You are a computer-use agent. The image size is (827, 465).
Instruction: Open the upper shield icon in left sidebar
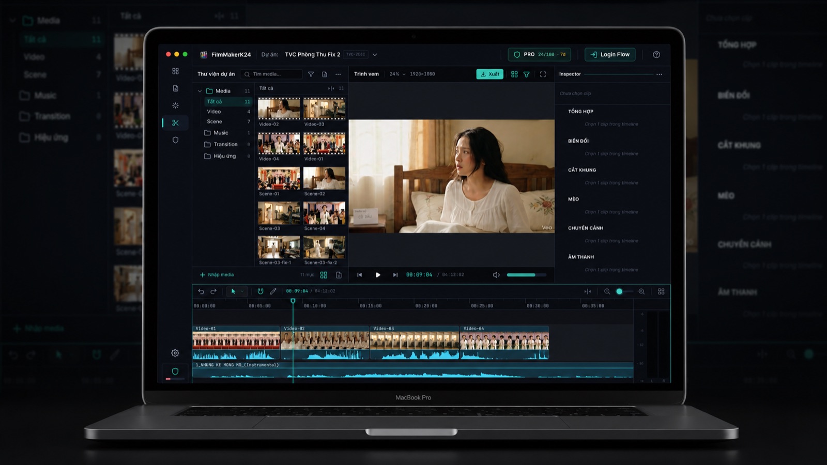(175, 140)
